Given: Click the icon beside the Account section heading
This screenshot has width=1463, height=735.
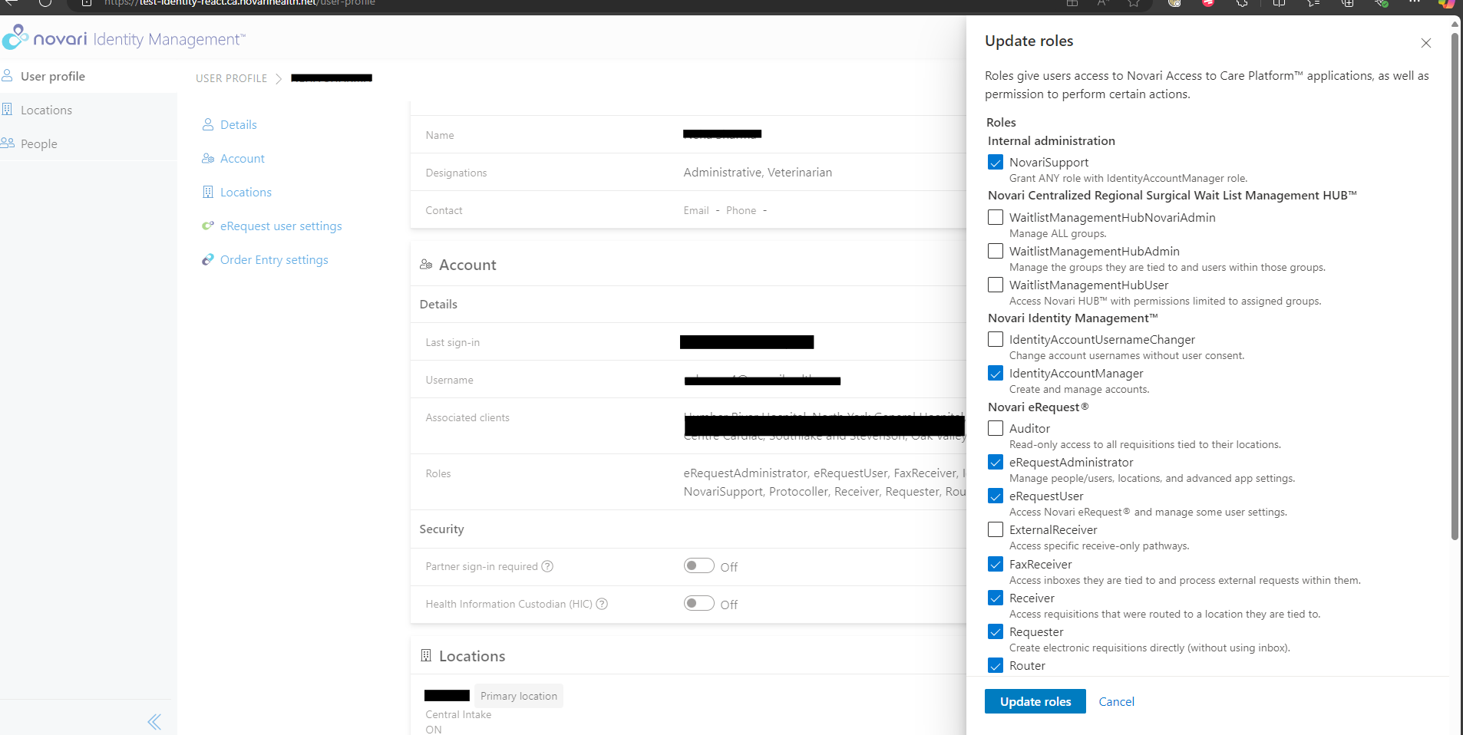Looking at the screenshot, I should [426, 265].
